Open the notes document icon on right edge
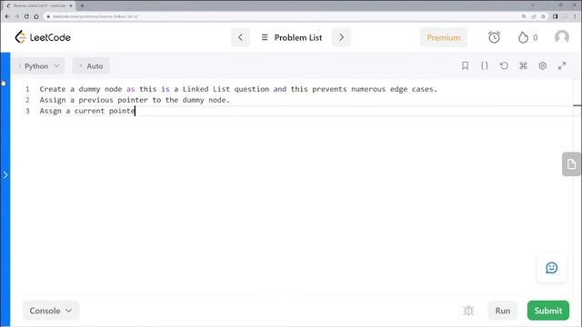This screenshot has width=582, height=327. (x=571, y=163)
